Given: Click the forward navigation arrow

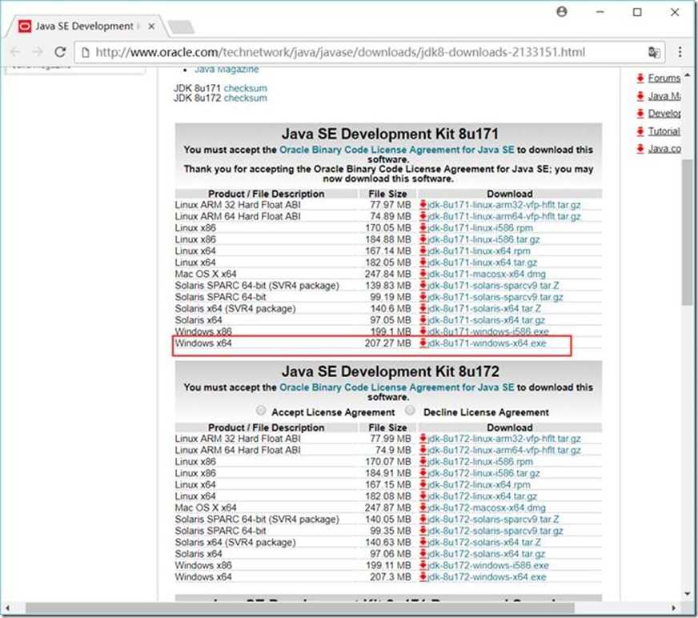Looking at the screenshot, I should [38, 52].
